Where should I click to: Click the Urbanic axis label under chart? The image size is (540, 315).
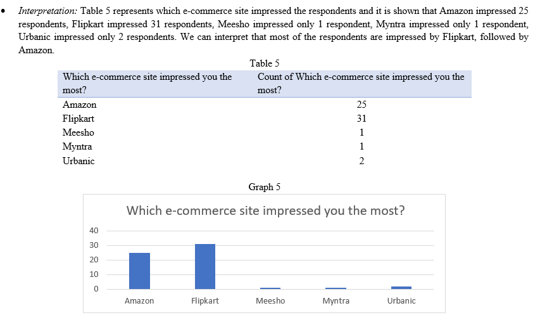[401, 301]
